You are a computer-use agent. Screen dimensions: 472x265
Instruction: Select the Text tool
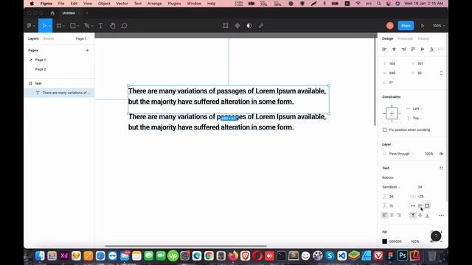tap(101, 26)
